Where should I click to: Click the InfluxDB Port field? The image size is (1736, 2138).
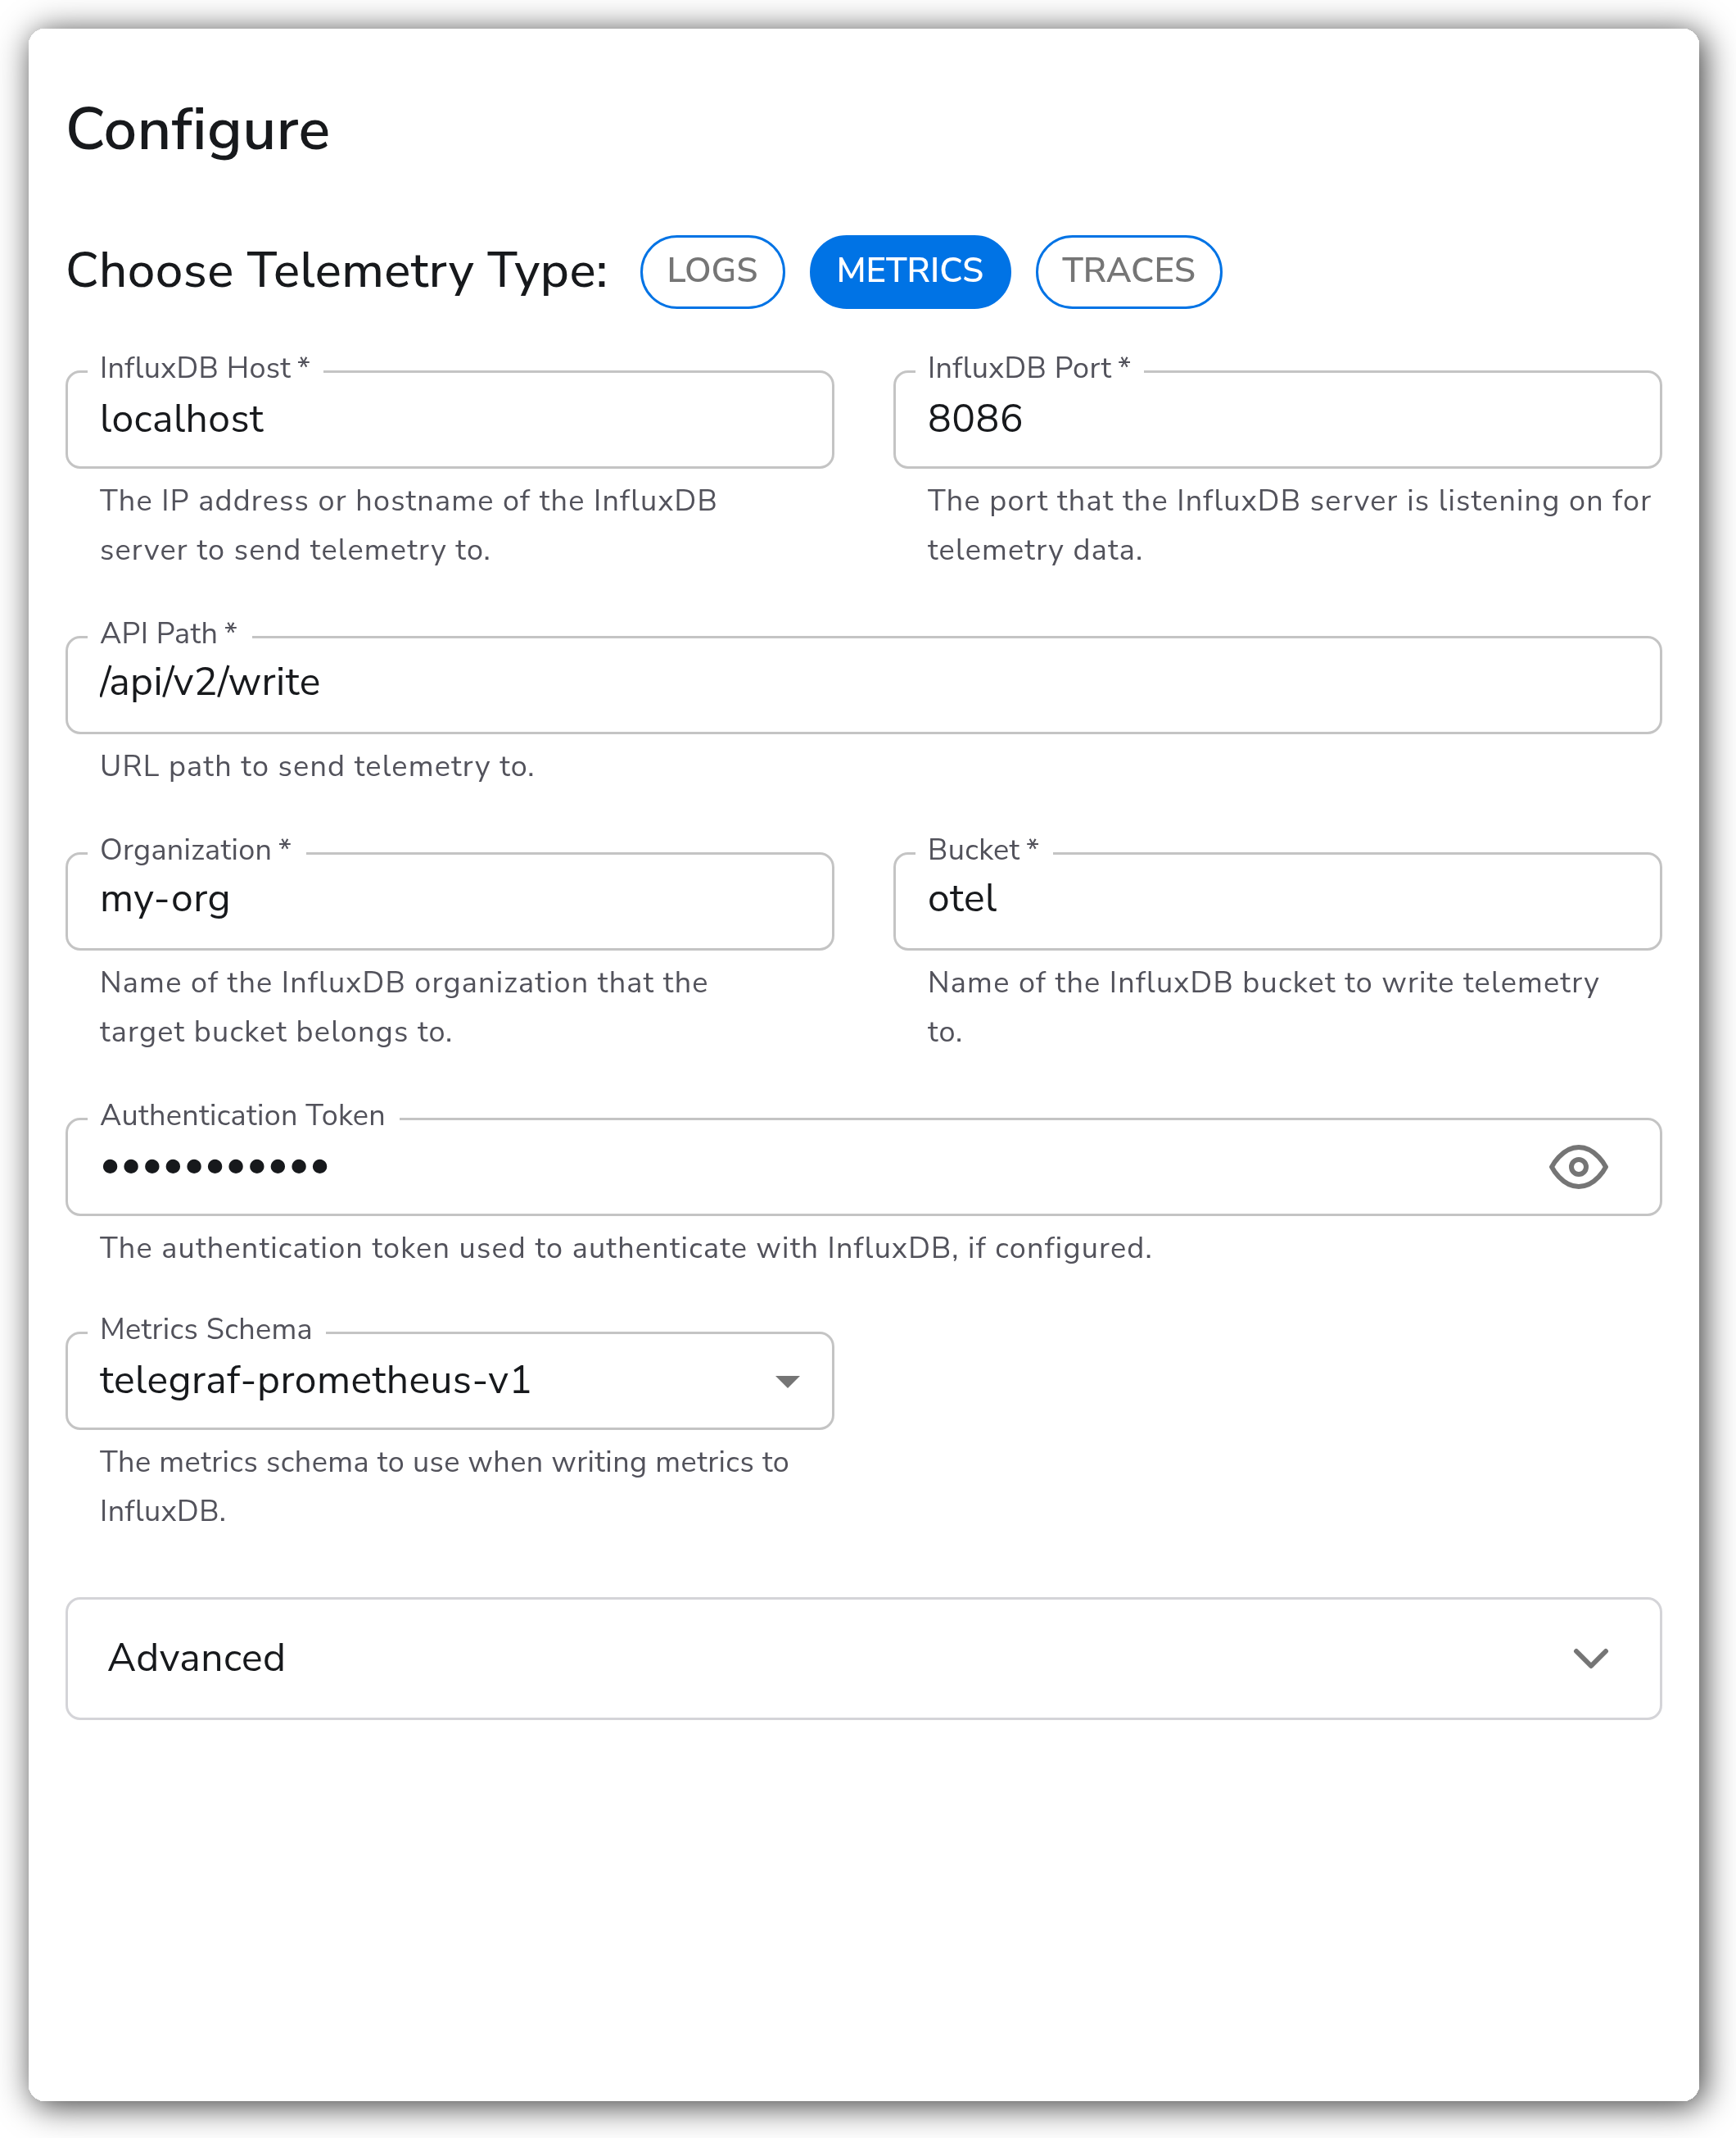click(1277, 420)
